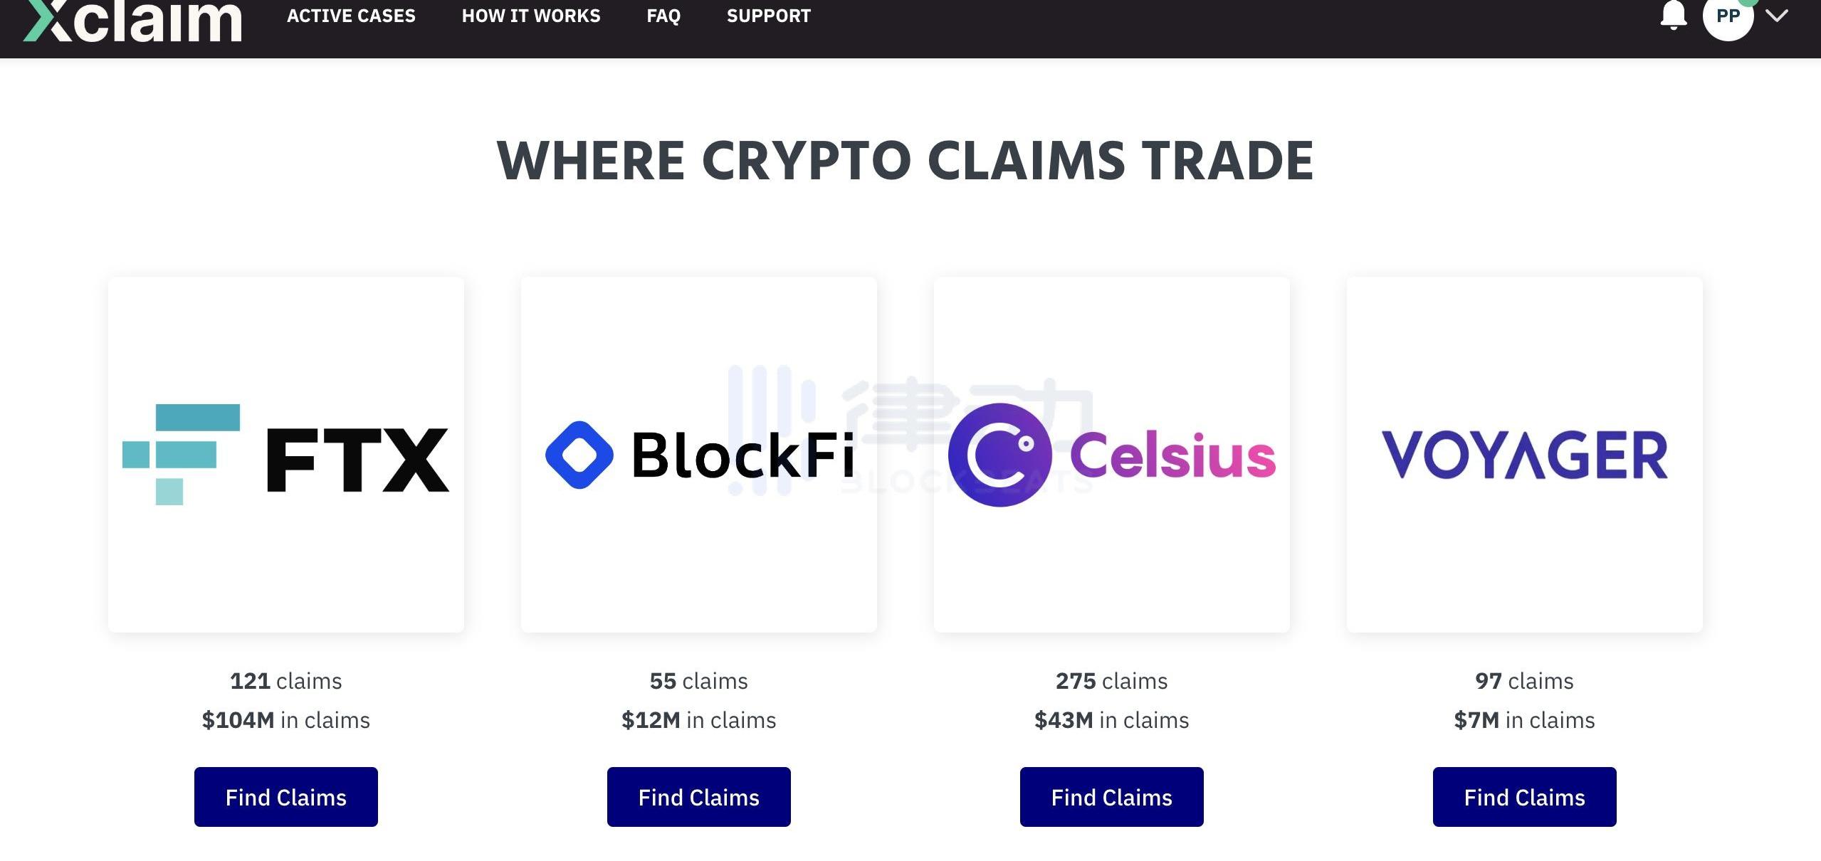This screenshot has width=1821, height=861.
Task: Click the Xclaim logo in header
Action: point(133,20)
